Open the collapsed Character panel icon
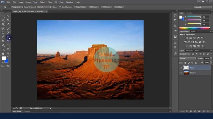Screen dimensions: 213x119 click(x=175, y=43)
